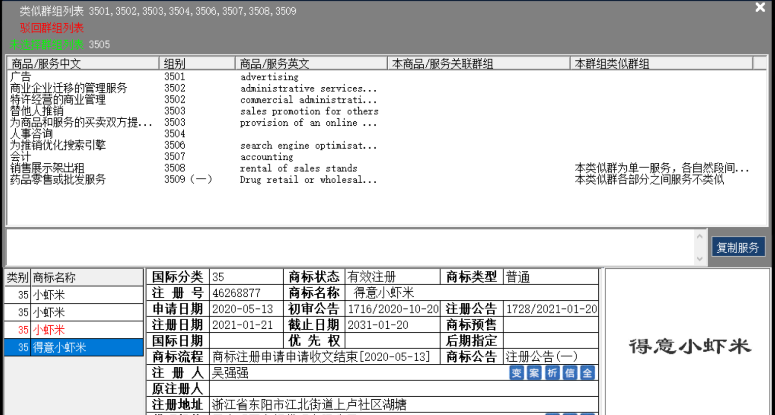Viewport: 775px width, 415px height.
Task: Click the rental of sales stands cell
Action: coord(298,168)
